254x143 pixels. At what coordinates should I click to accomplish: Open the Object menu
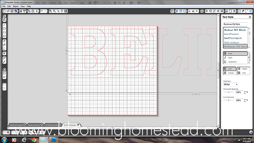point(16,6)
